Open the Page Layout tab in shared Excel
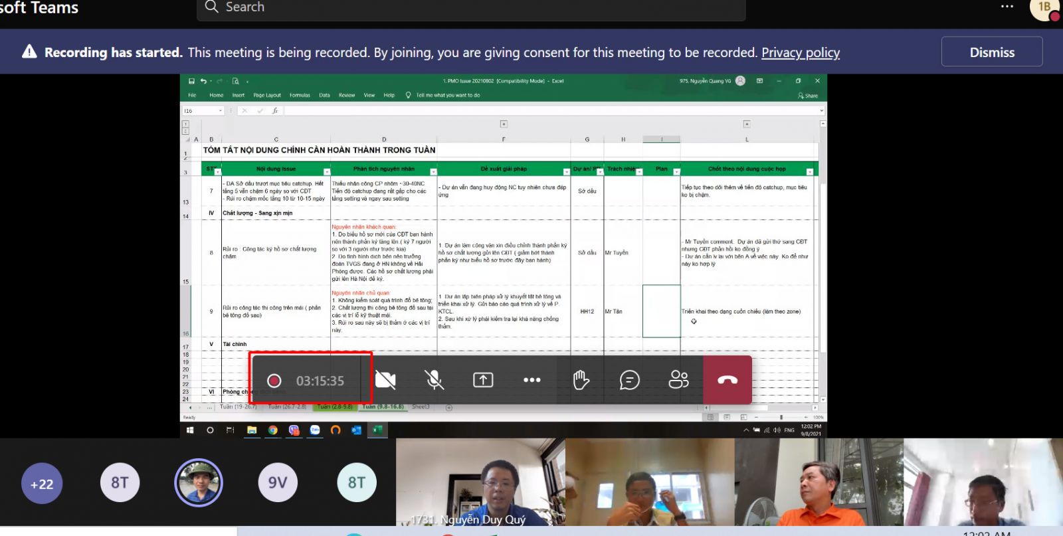This screenshot has height=536, width=1063. tap(267, 95)
